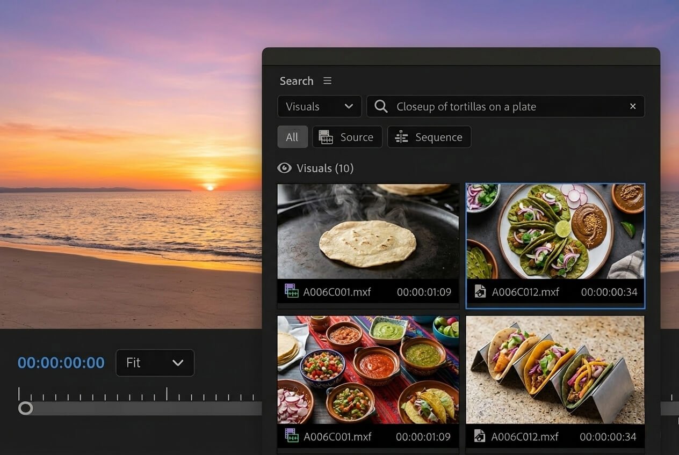The image size is (679, 455).
Task: Click the timeline playhead circle
Action: coord(25,408)
